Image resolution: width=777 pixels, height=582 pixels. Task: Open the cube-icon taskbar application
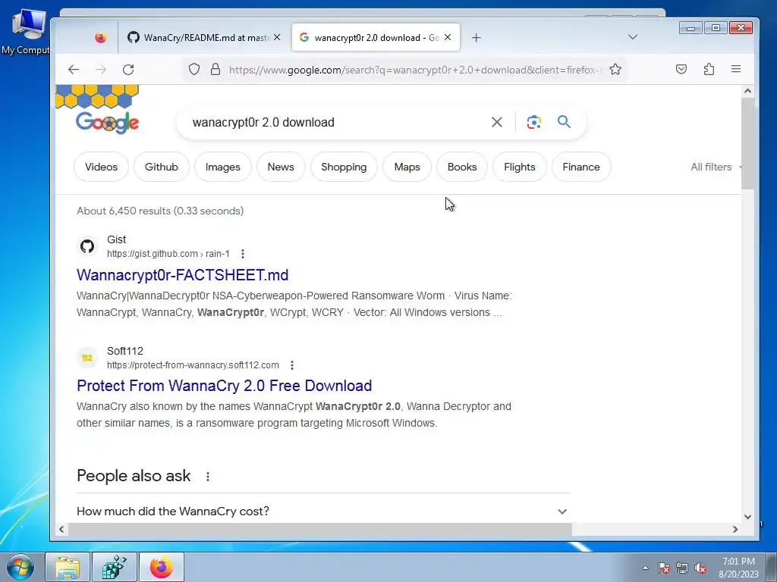click(x=114, y=567)
